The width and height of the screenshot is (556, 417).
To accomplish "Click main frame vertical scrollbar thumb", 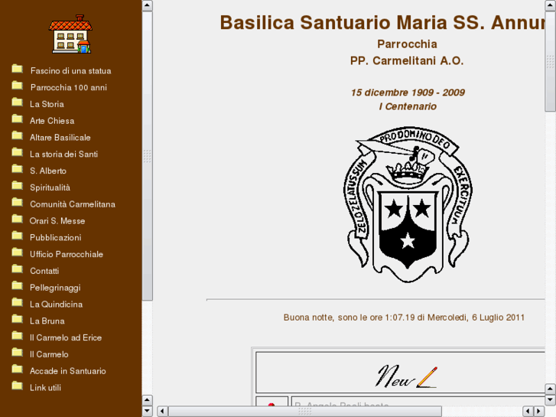I will (x=550, y=61).
